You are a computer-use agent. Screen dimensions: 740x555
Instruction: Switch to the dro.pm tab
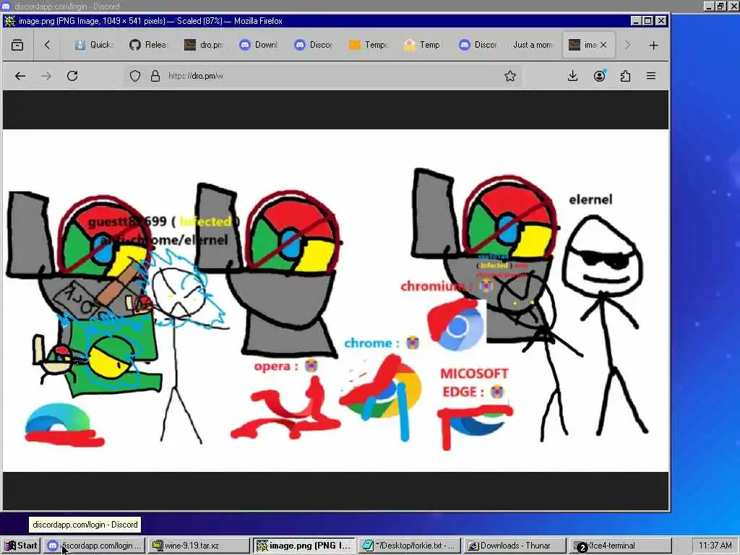[x=203, y=45]
